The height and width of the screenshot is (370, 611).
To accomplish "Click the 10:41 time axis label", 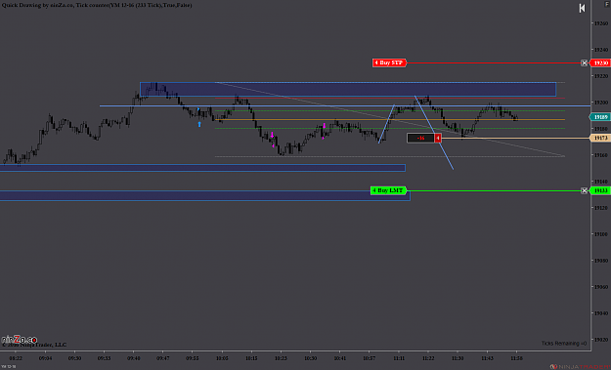I will coord(340,358).
